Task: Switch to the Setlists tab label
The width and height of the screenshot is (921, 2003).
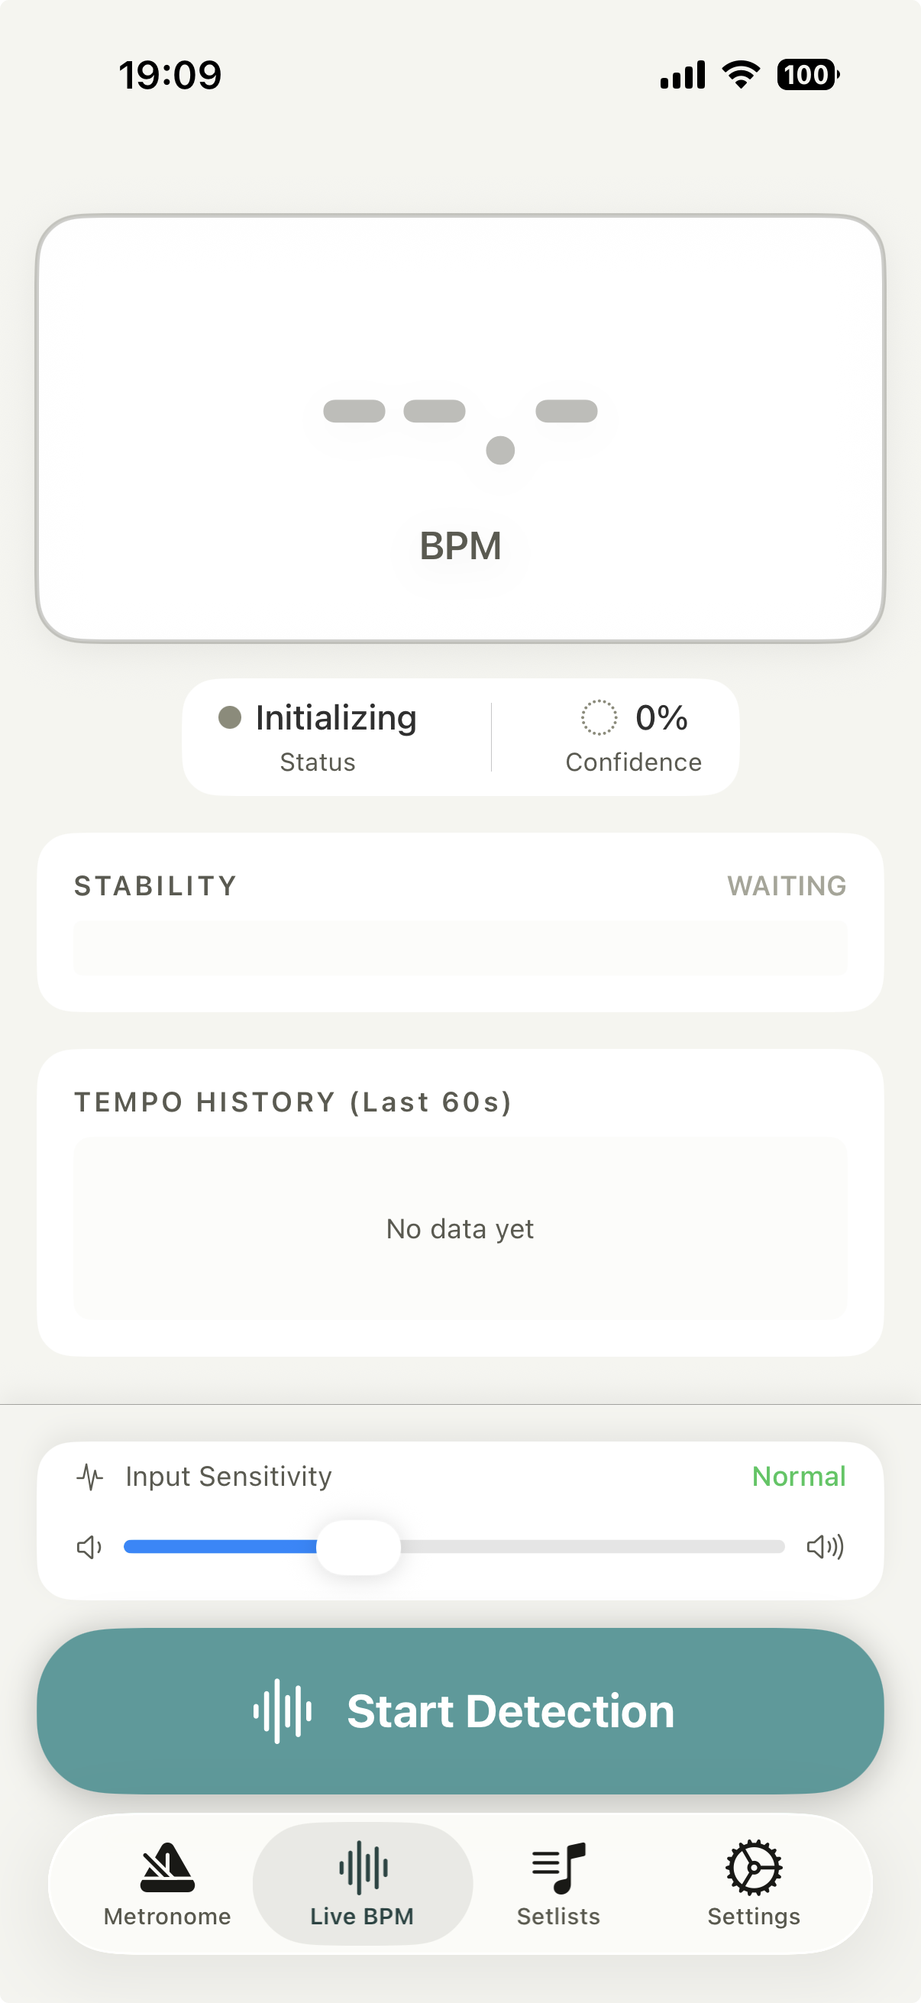Action: (558, 1917)
